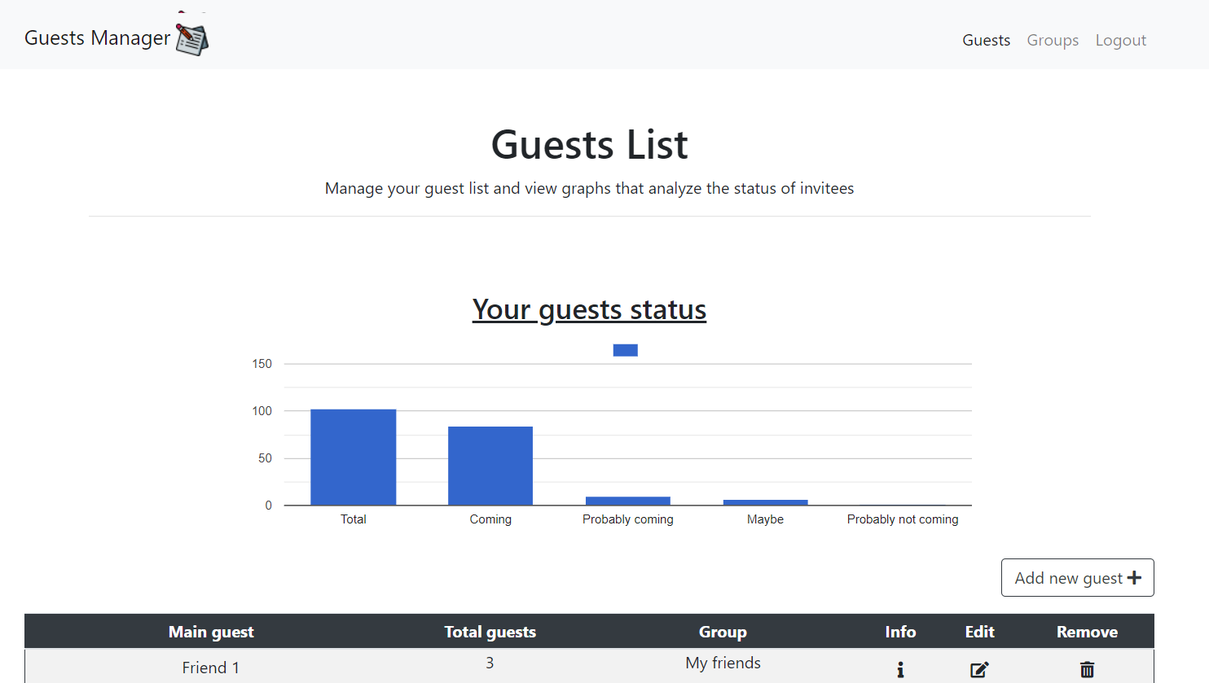1209x683 pixels.
Task: Click the Coming axis label
Action: coord(490,519)
